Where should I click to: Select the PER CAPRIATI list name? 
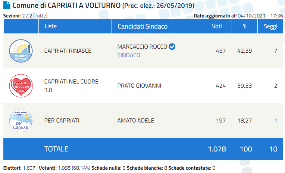click(62, 120)
